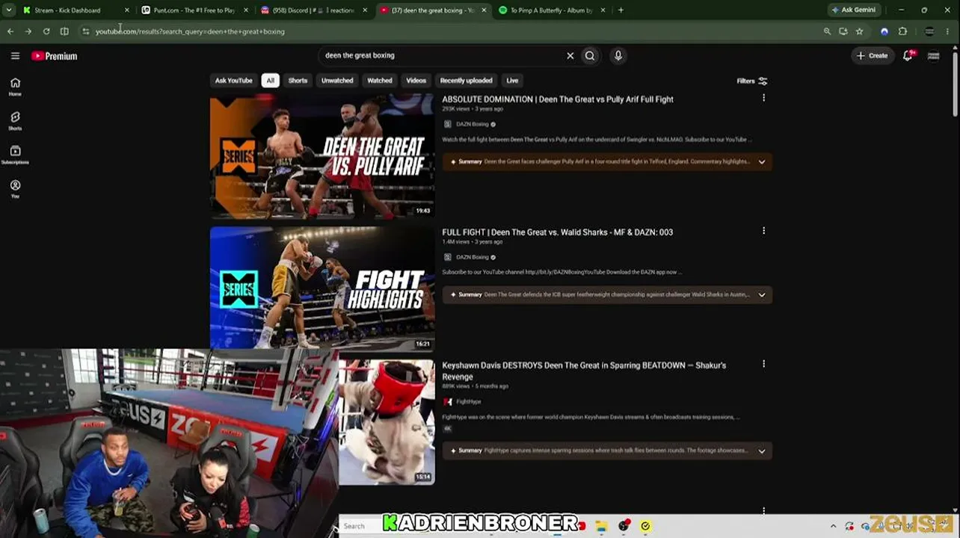
Task: Open the search Filters panel
Action: (752, 81)
